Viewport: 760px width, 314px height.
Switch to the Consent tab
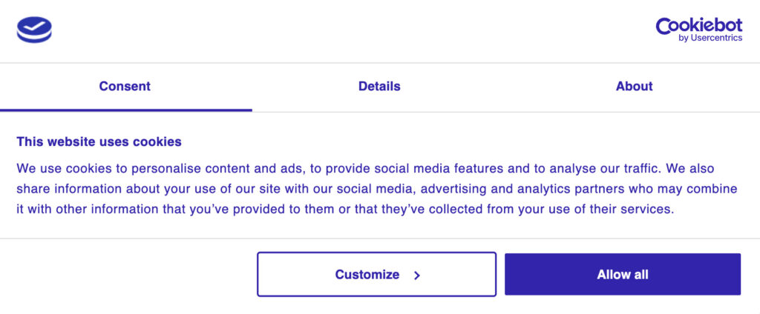coord(125,87)
